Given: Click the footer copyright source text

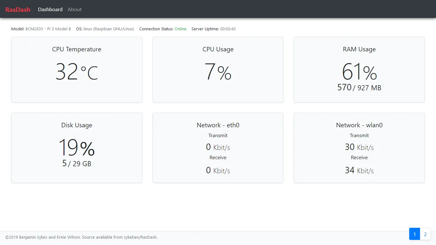Looking at the screenshot, I should click(x=81, y=237).
